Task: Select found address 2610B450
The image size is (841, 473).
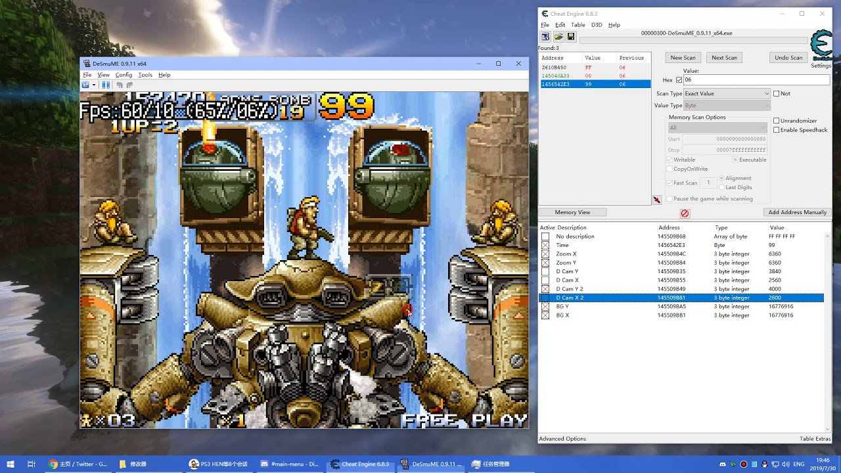Action: 595,67
